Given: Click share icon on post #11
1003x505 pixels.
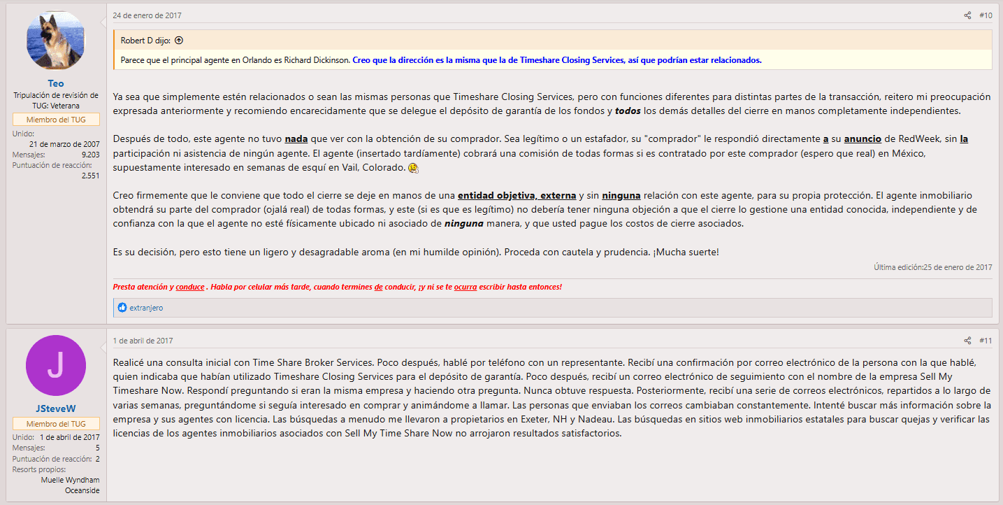Looking at the screenshot, I should (x=967, y=341).
